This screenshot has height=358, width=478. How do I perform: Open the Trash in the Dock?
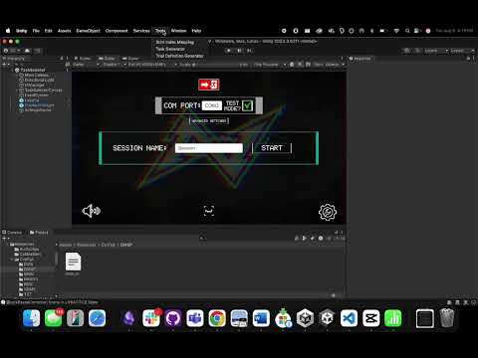click(x=447, y=318)
